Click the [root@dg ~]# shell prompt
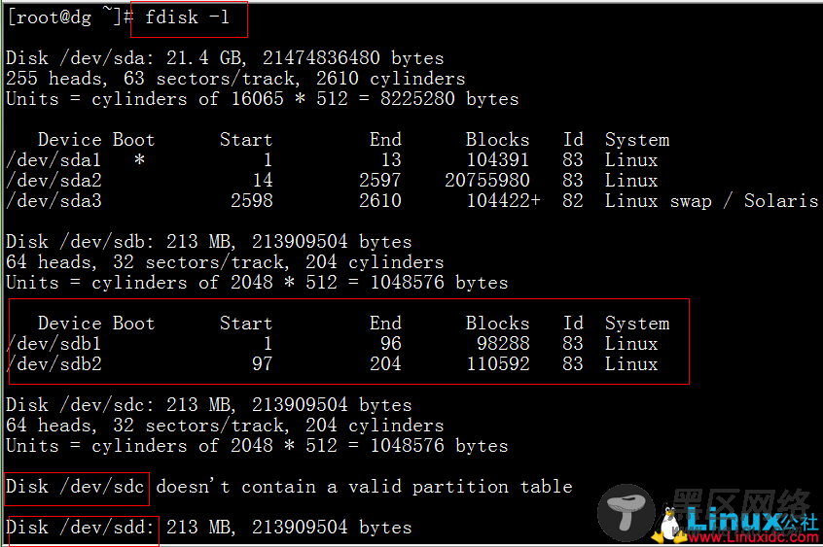 coord(66,18)
